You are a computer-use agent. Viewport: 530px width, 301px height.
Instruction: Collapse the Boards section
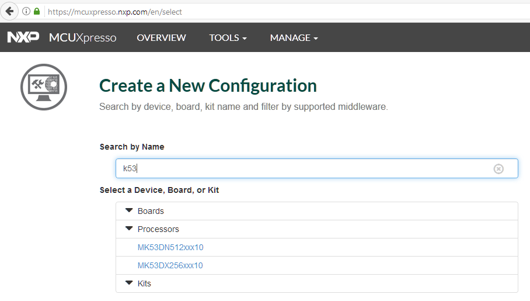tap(130, 210)
